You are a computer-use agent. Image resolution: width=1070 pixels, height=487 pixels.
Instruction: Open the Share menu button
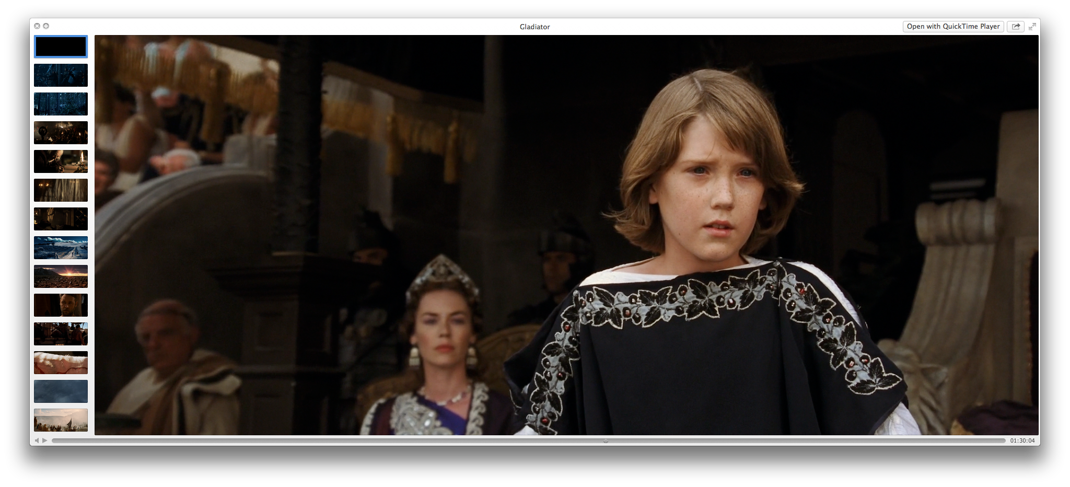[1015, 27]
